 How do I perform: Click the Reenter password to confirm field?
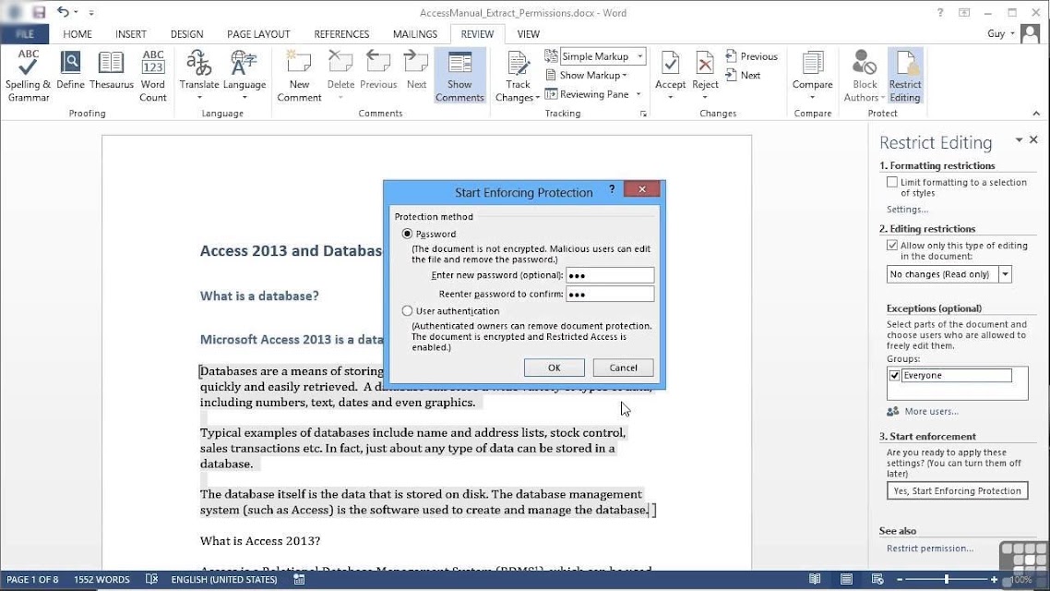pyautogui.click(x=609, y=295)
